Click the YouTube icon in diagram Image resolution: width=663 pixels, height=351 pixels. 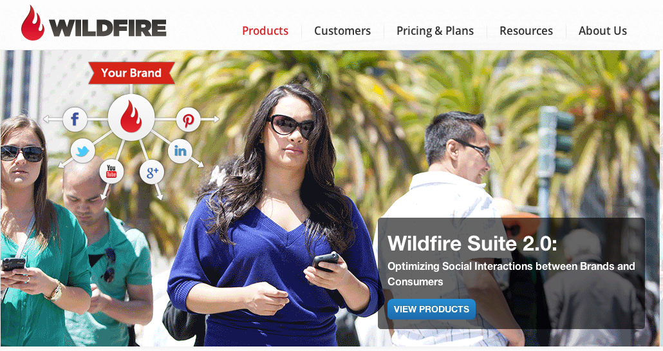111,171
